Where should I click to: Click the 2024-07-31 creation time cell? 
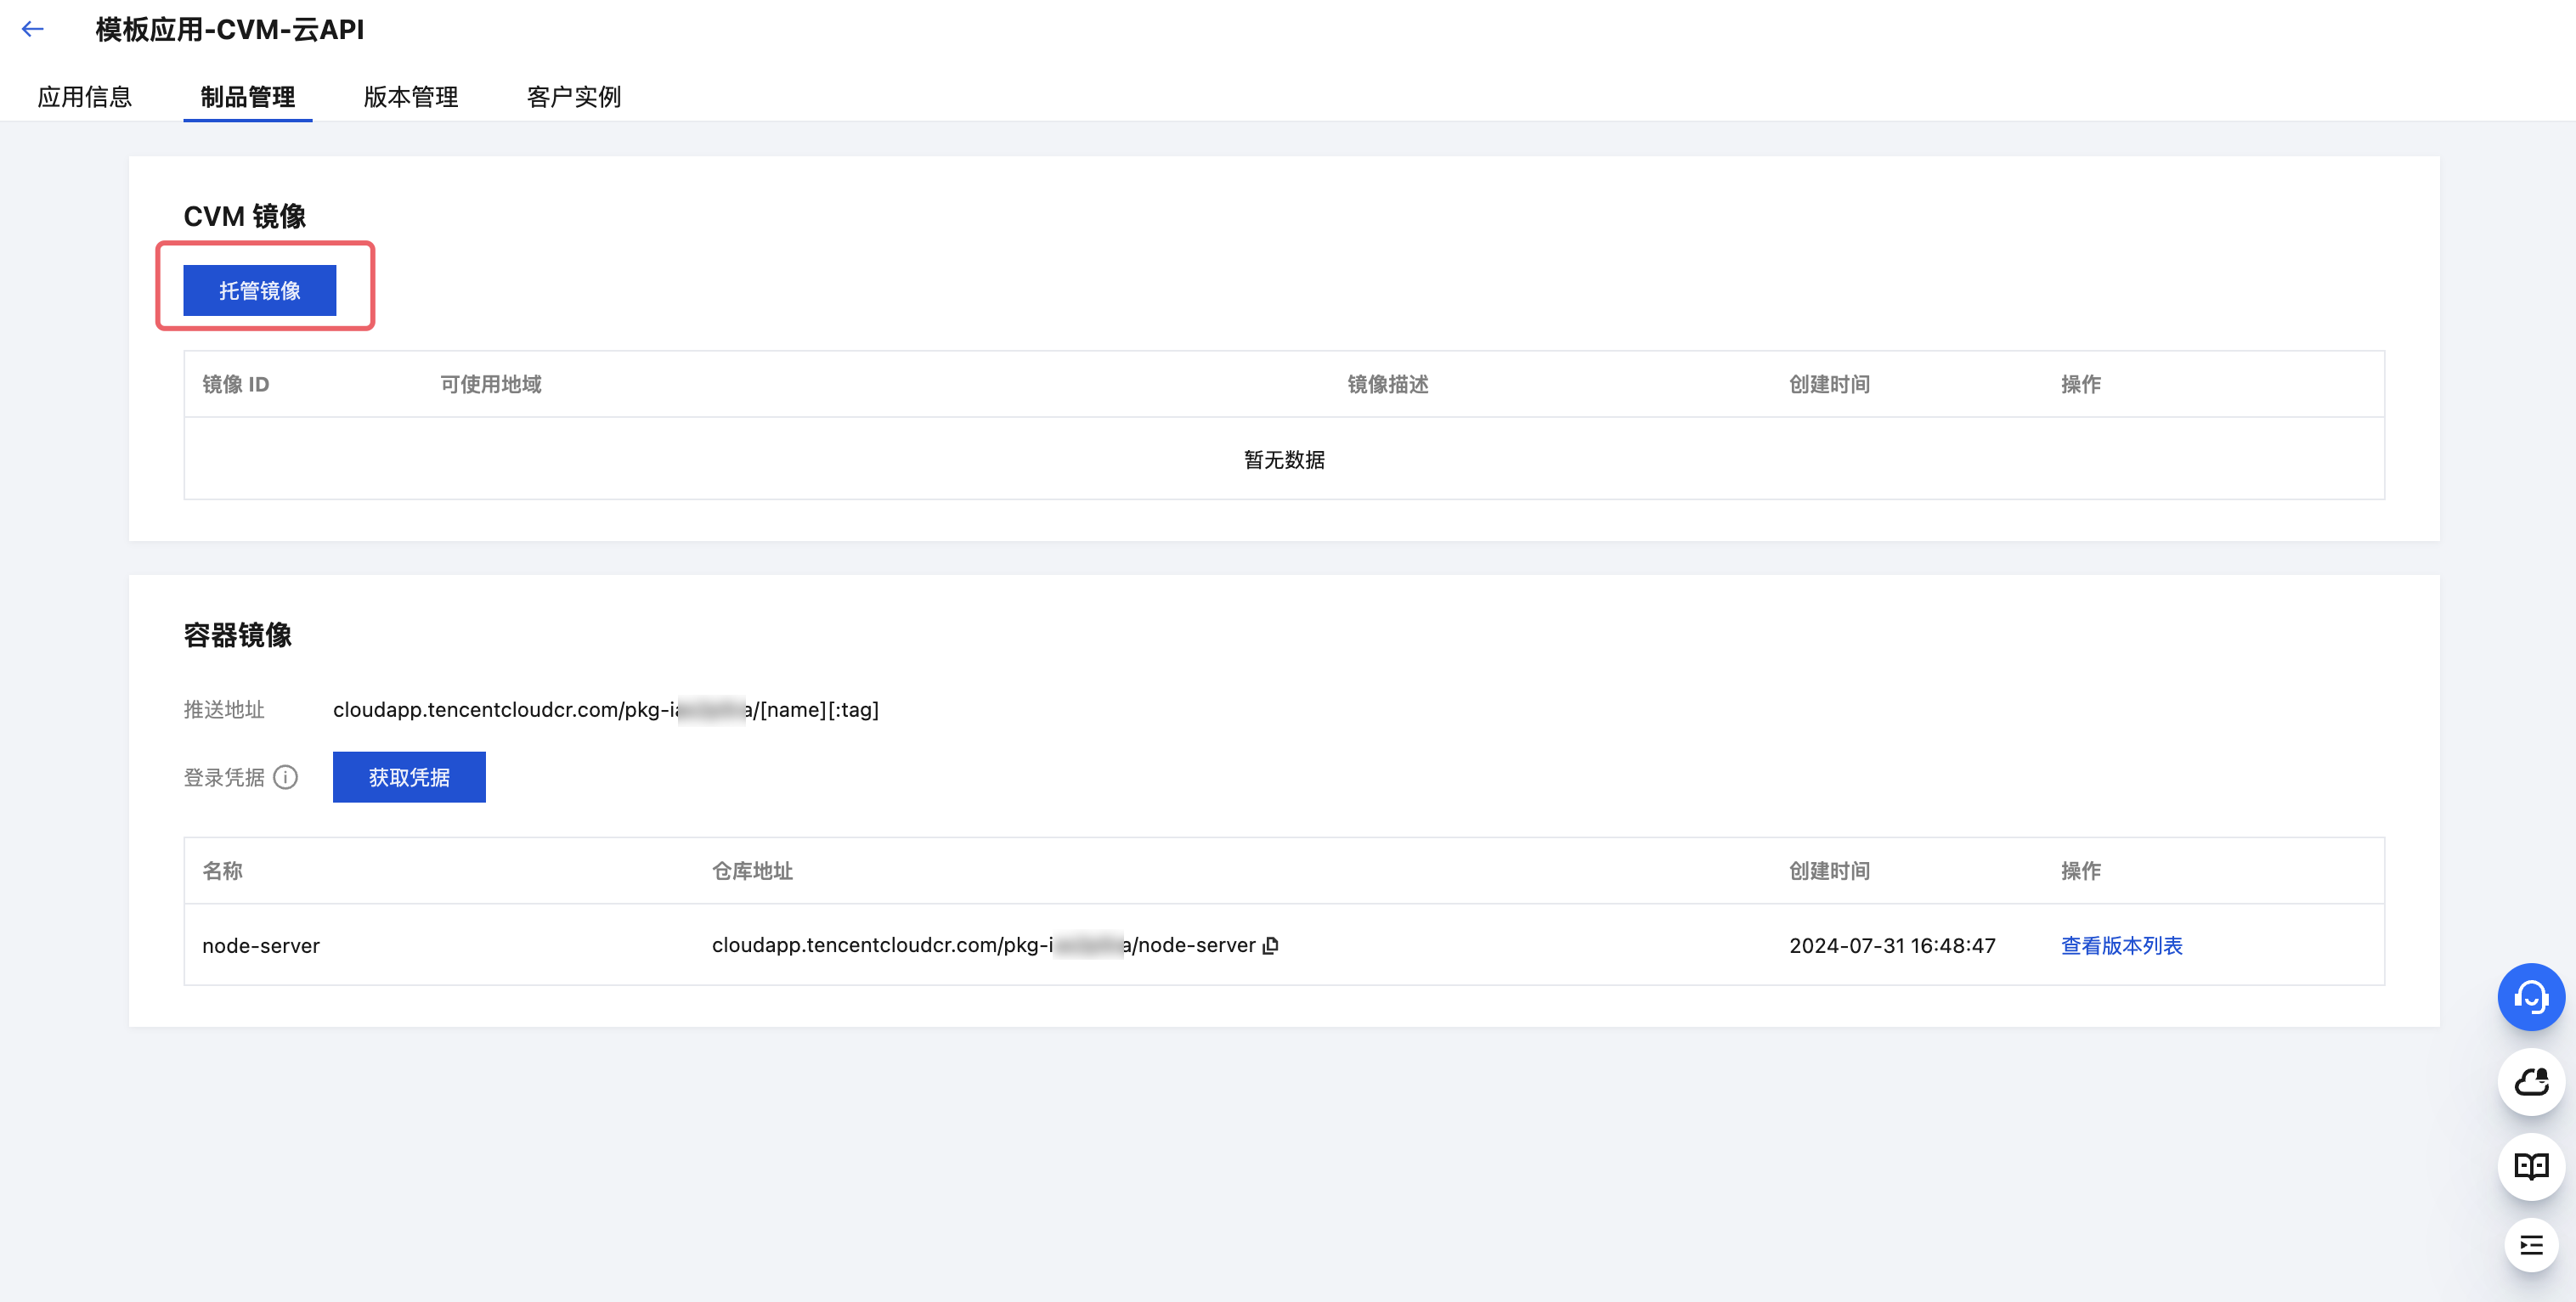(1891, 945)
